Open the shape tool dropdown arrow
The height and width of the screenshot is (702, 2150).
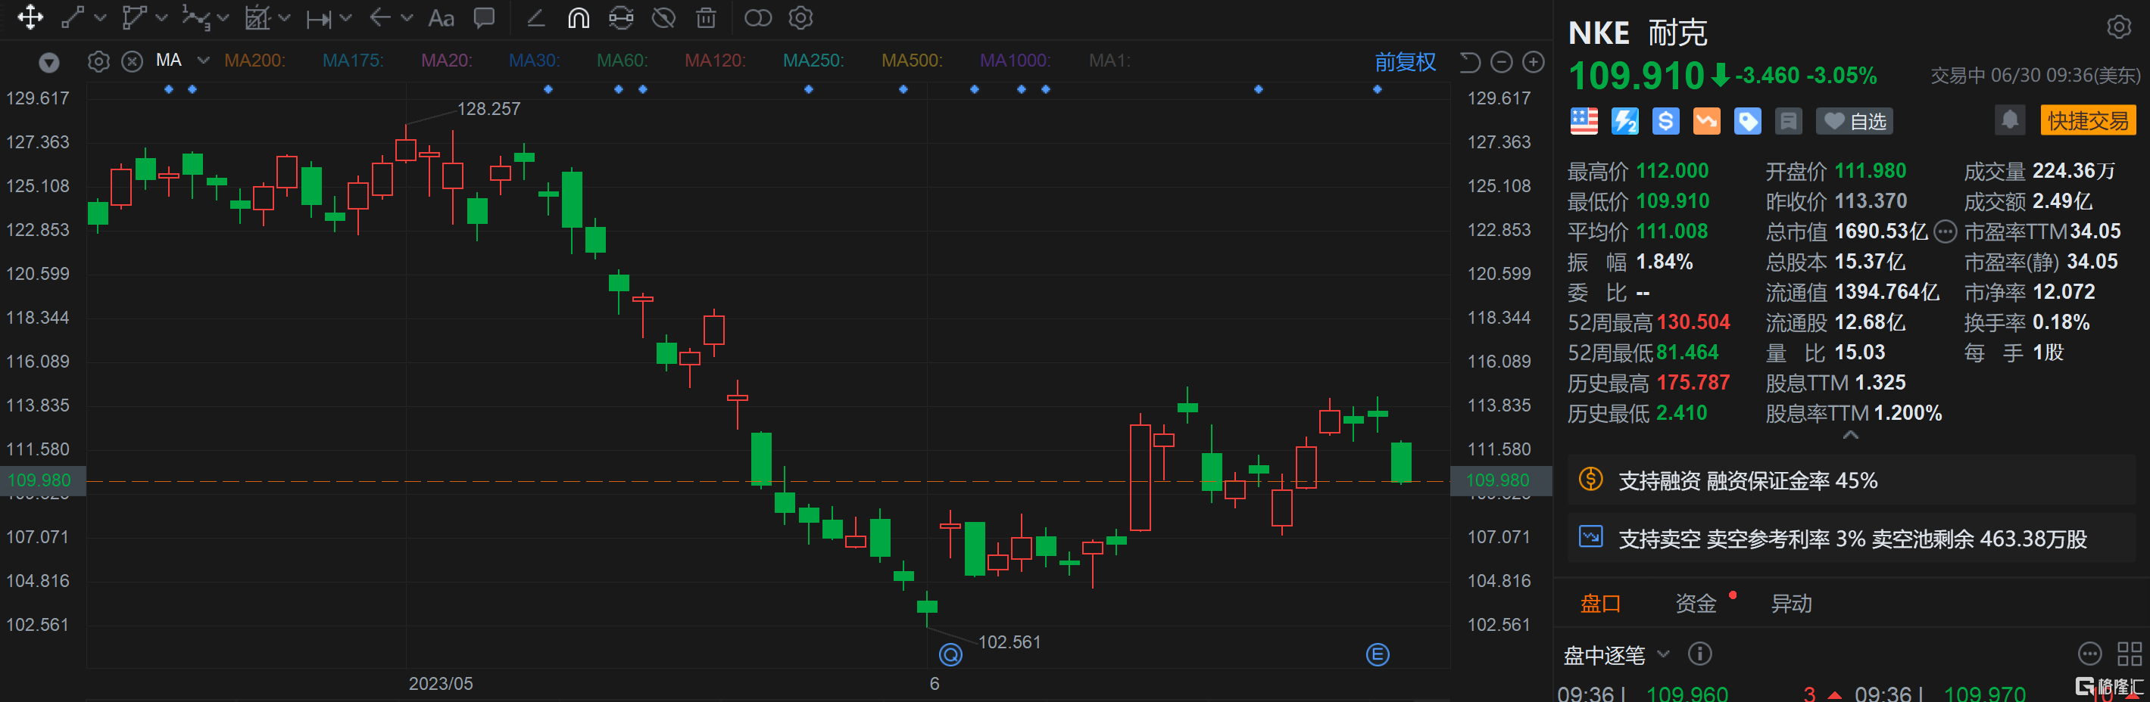click(x=162, y=17)
